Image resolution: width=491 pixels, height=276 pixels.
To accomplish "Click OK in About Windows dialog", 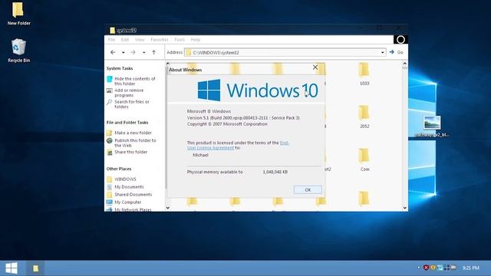I will 308,189.
